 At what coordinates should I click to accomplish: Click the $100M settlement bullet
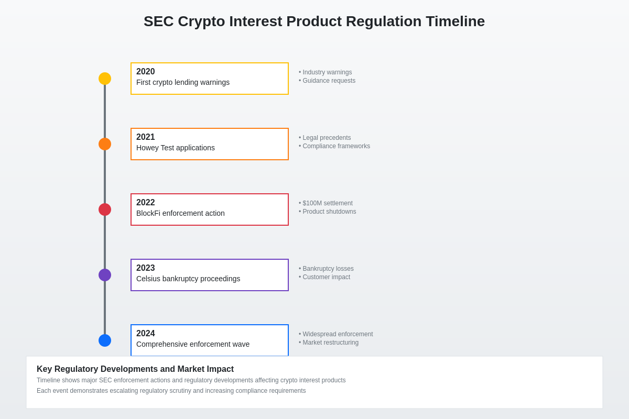(x=327, y=203)
